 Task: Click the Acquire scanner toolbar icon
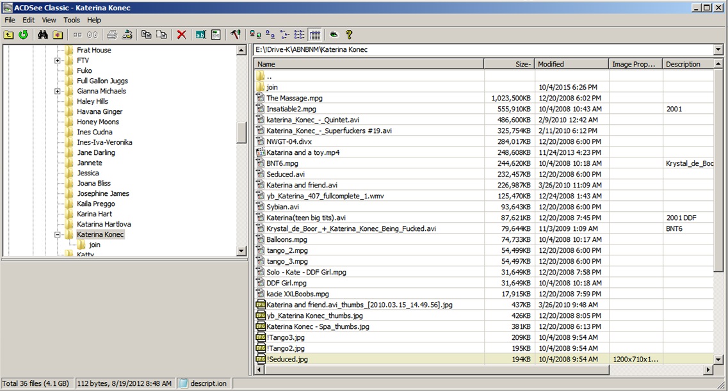click(x=127, y=35)
